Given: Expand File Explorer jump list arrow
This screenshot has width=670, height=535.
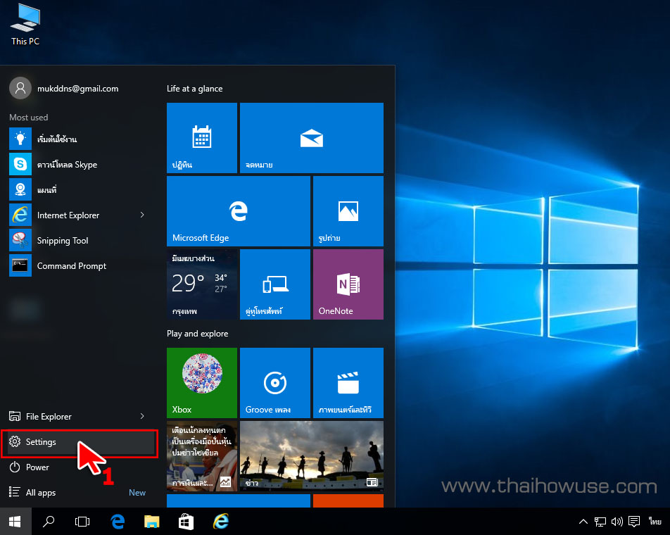Looking at the screenshot, I should point(142,416).
